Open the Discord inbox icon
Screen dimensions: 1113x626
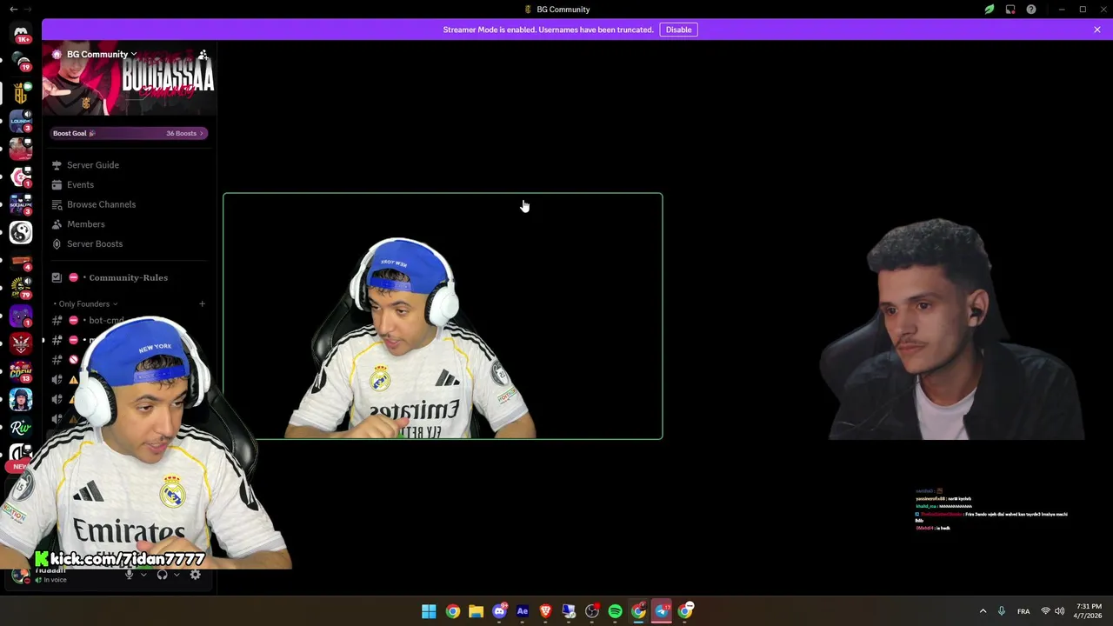(x=1010, y=10)
